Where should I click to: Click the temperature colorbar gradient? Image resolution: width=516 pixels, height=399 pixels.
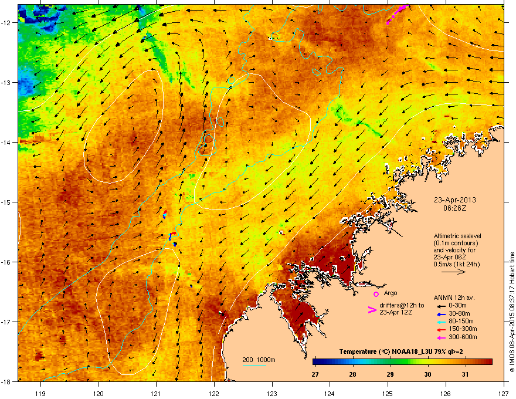(402, 362)
